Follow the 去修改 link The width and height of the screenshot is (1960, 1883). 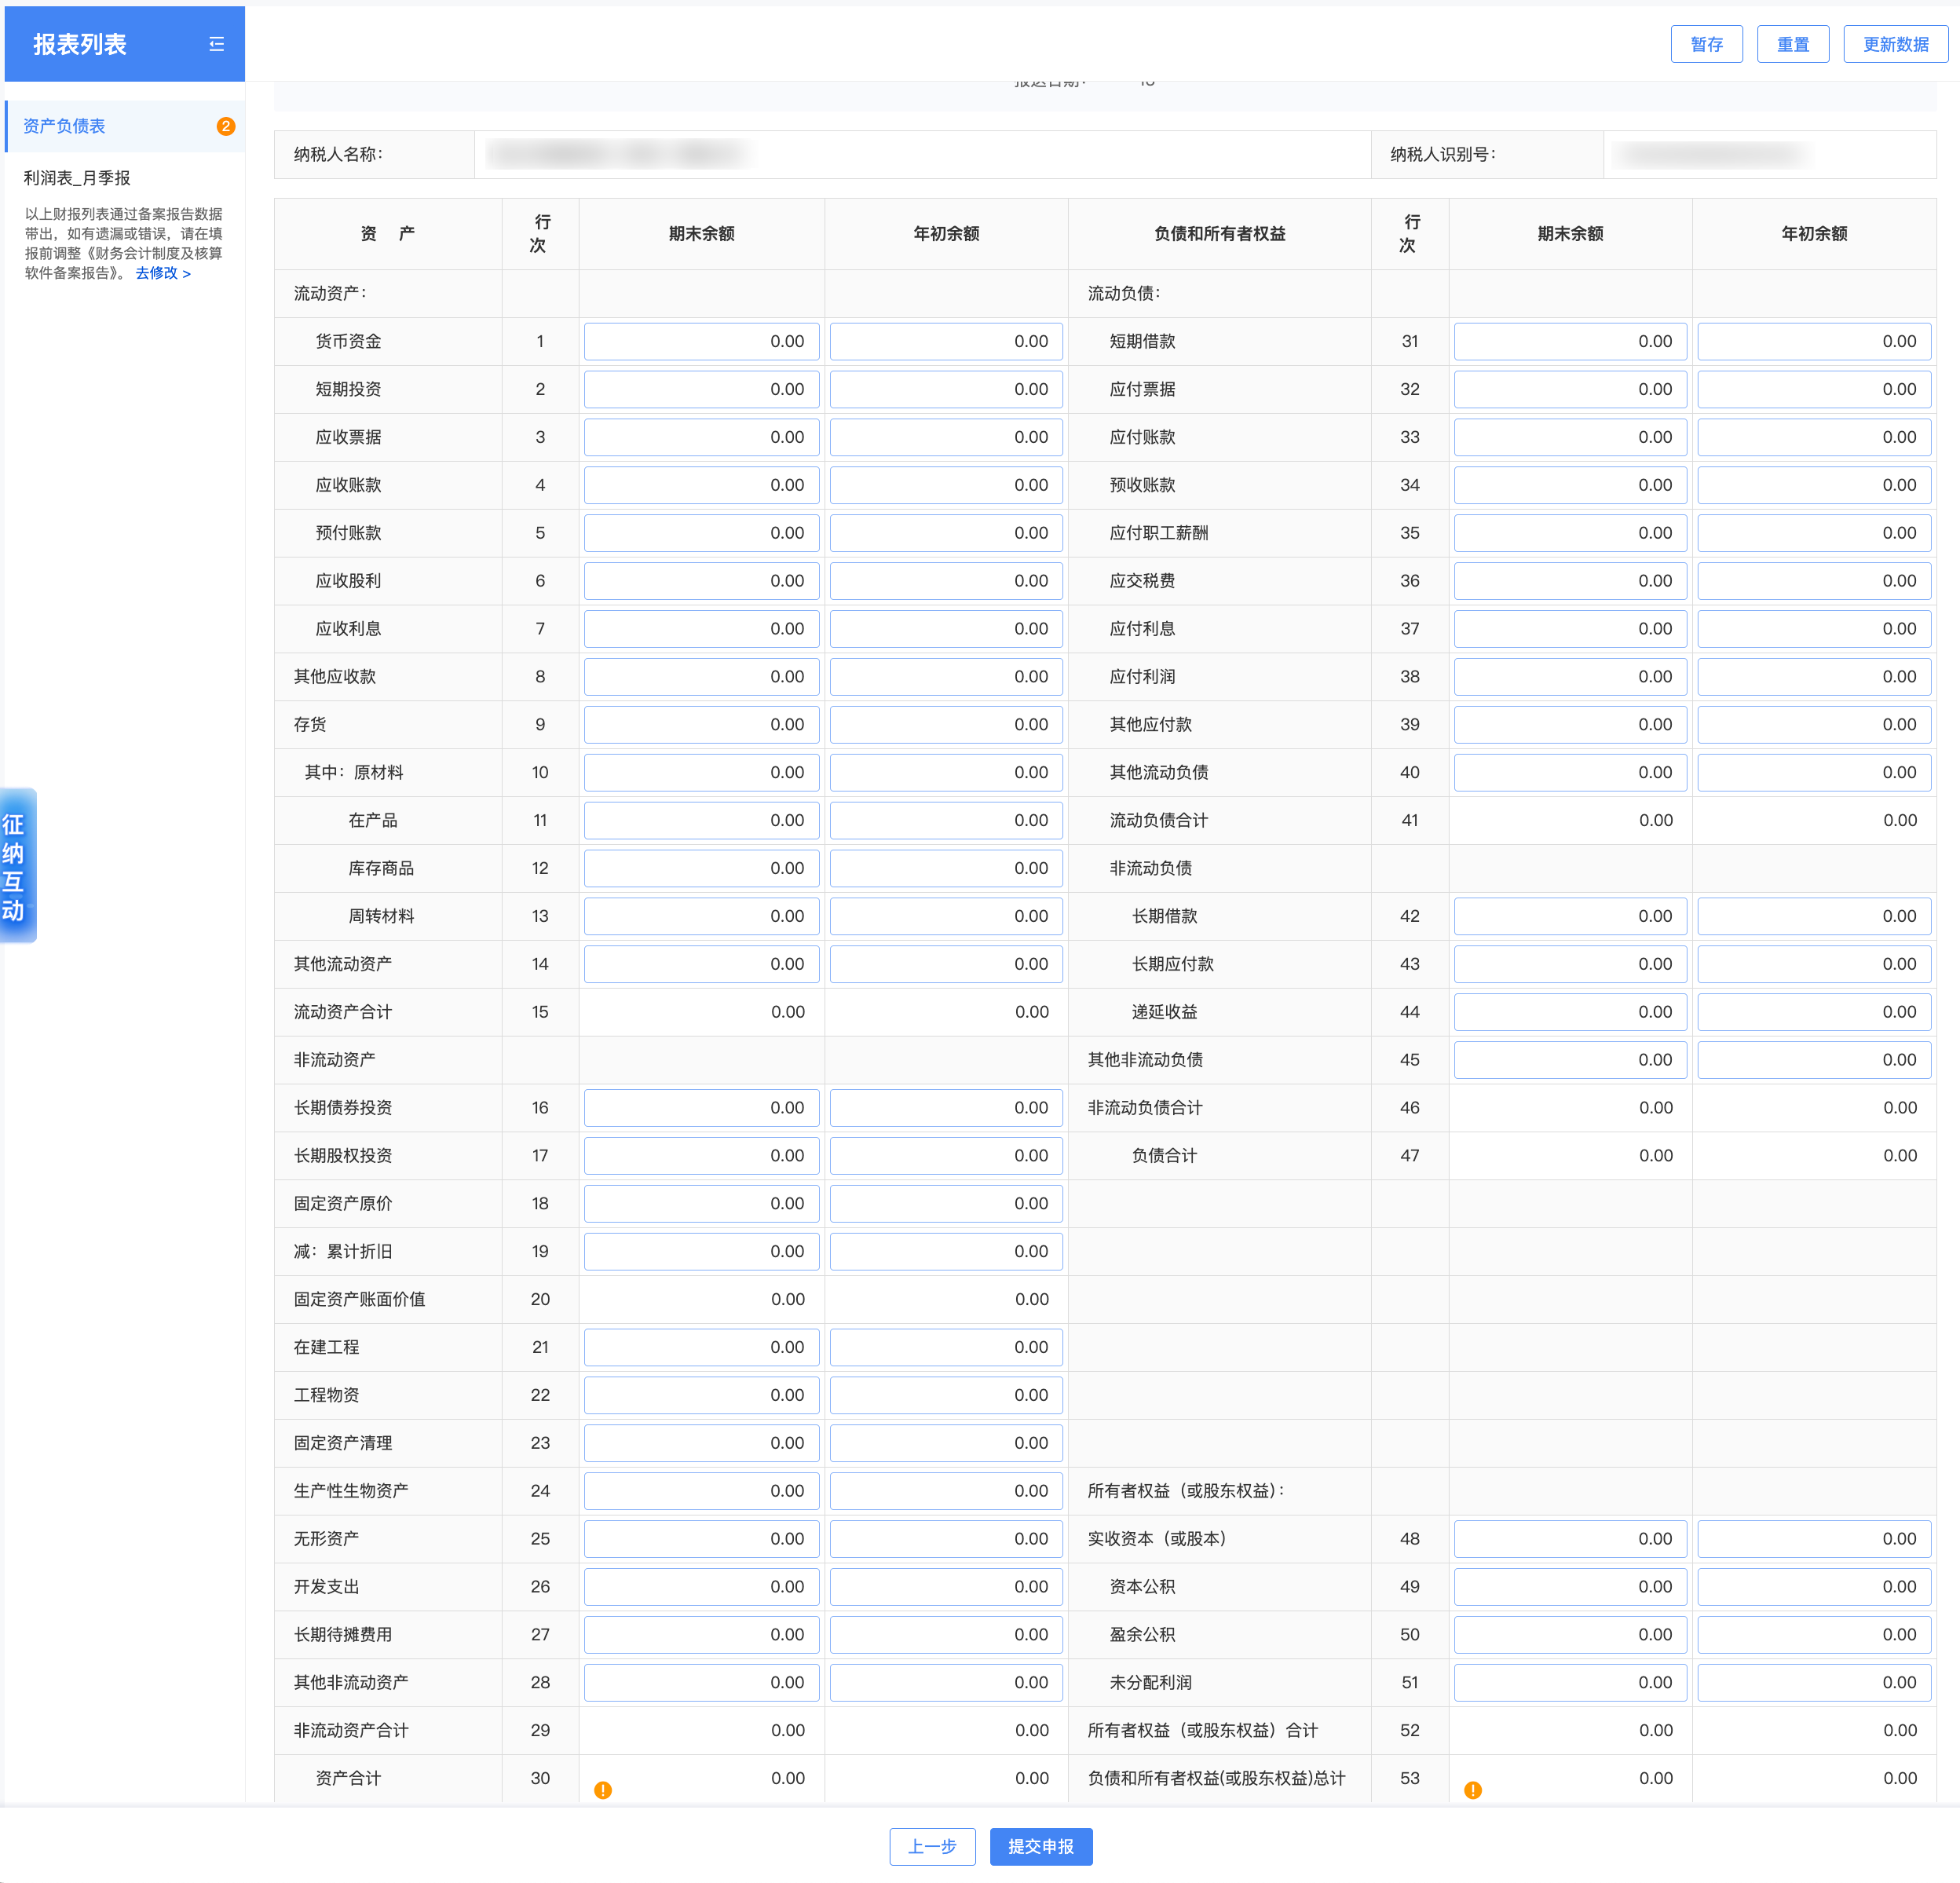click(162, 273)
